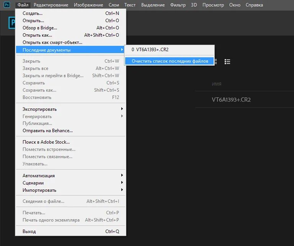Click the Сохранить menu entry
The height and width of the screenshot is (246, 294).
71,83
